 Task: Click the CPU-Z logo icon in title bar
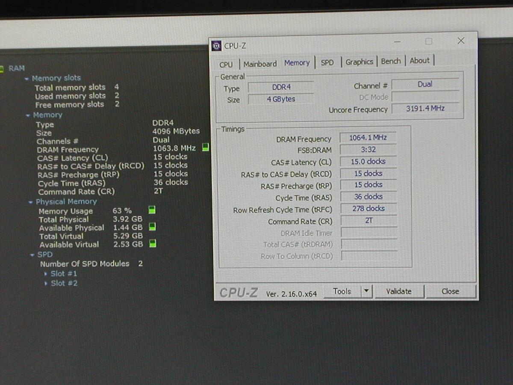[216, 46]
